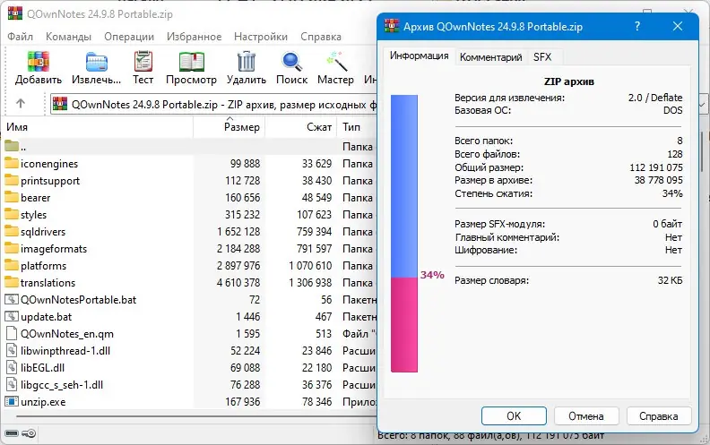This screenshot has width=710, height=445.
Task: Click the libEGL.dll file icon
Action: click(x=12, y=367)
